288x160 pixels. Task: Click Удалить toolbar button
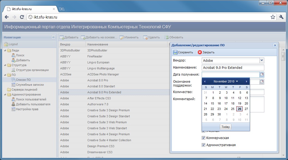(152, 37)
